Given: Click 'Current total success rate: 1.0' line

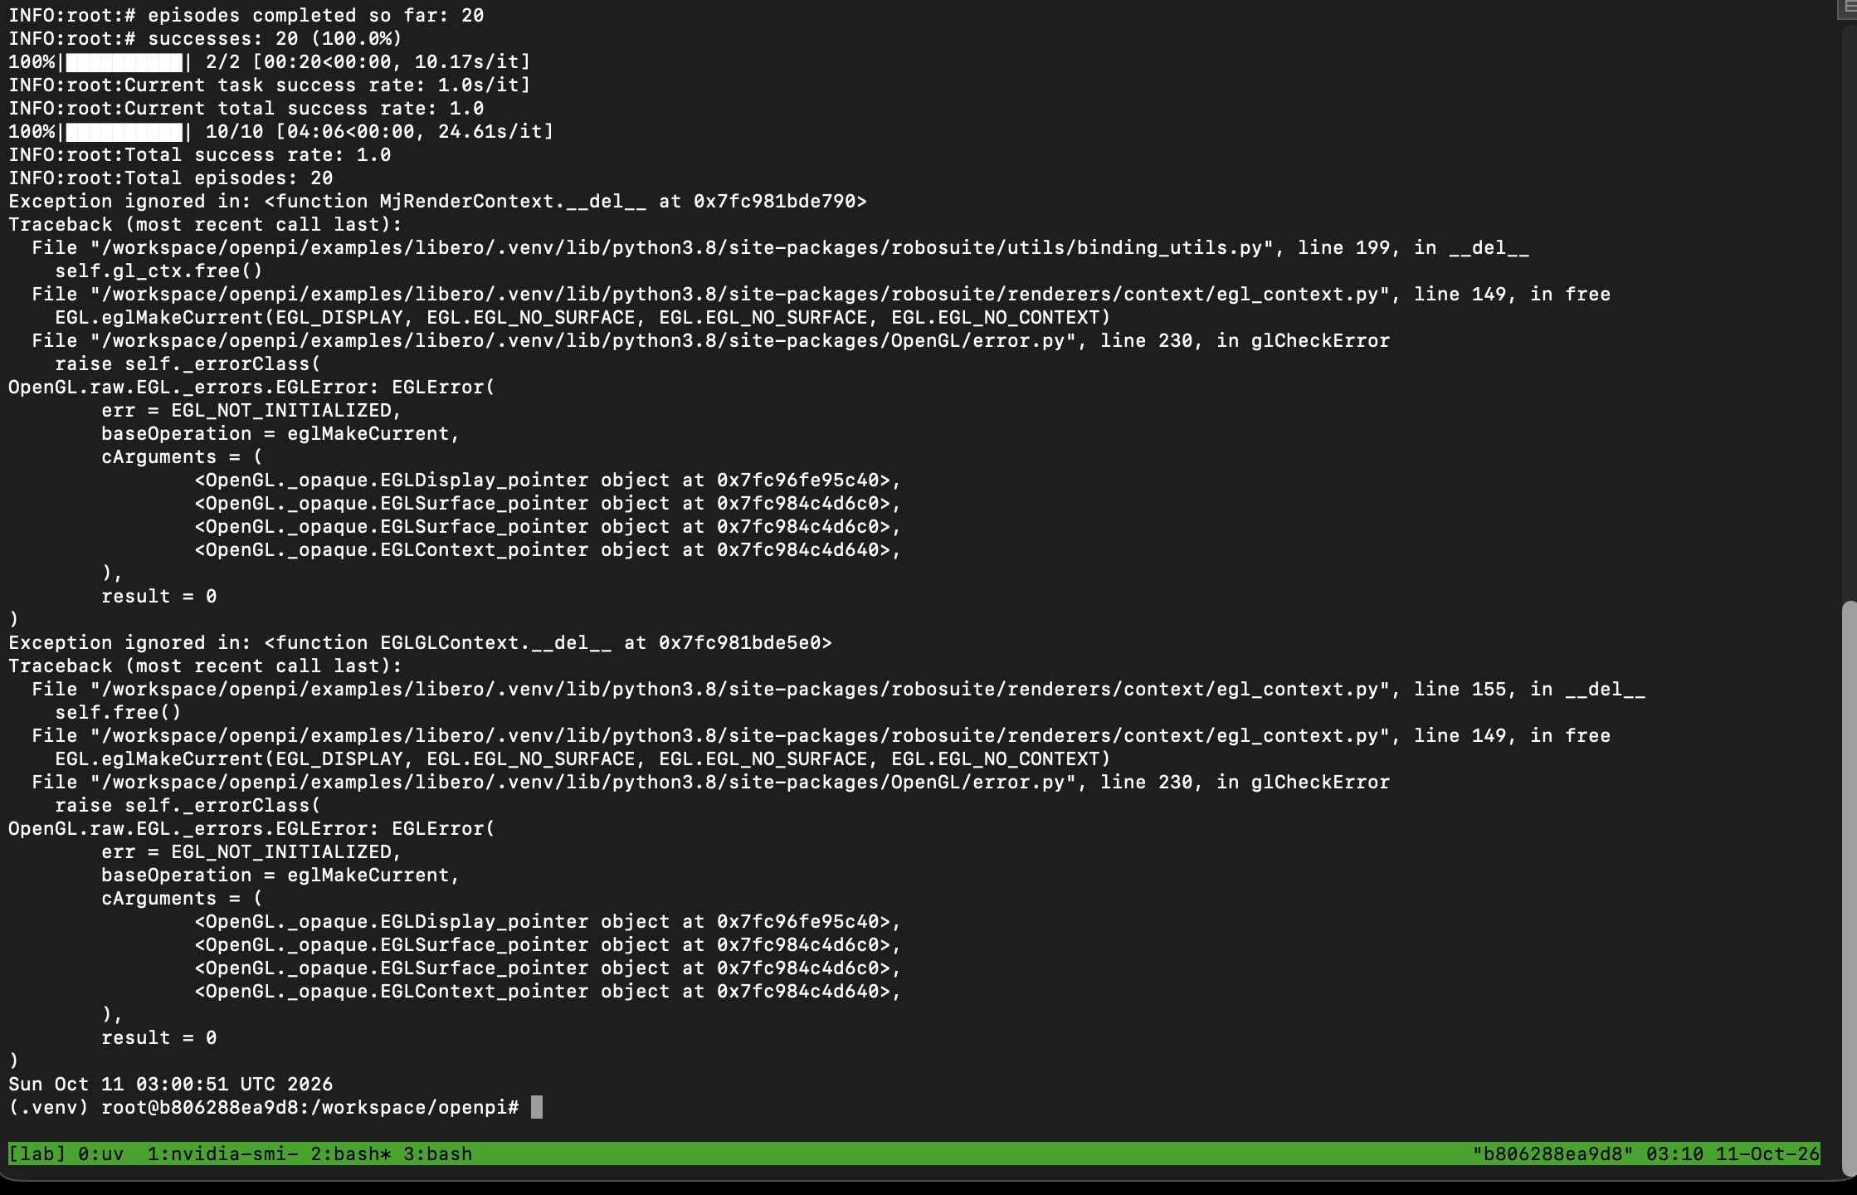Looking at the screenshot, I should pos(246,108).
